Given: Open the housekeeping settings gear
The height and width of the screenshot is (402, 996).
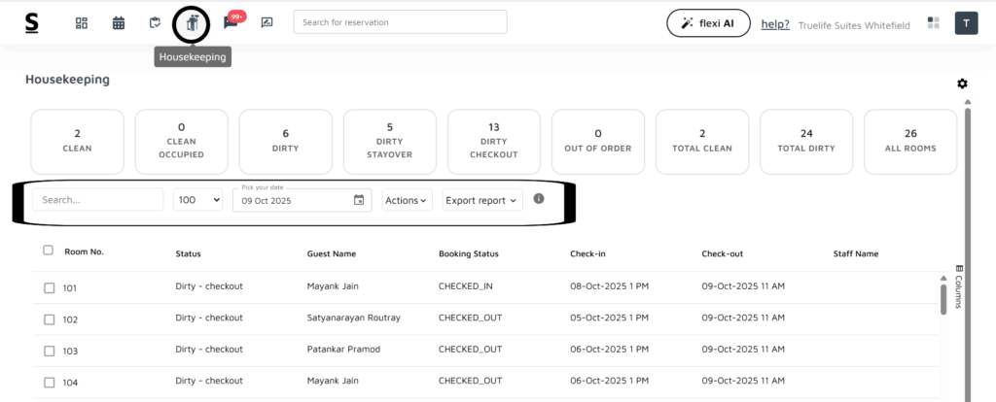Looking at the screenshot, I should coord(962,84).
